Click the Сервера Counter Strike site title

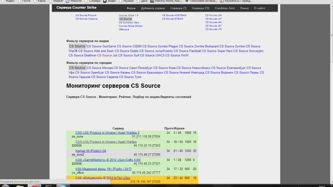pos(76,8)
